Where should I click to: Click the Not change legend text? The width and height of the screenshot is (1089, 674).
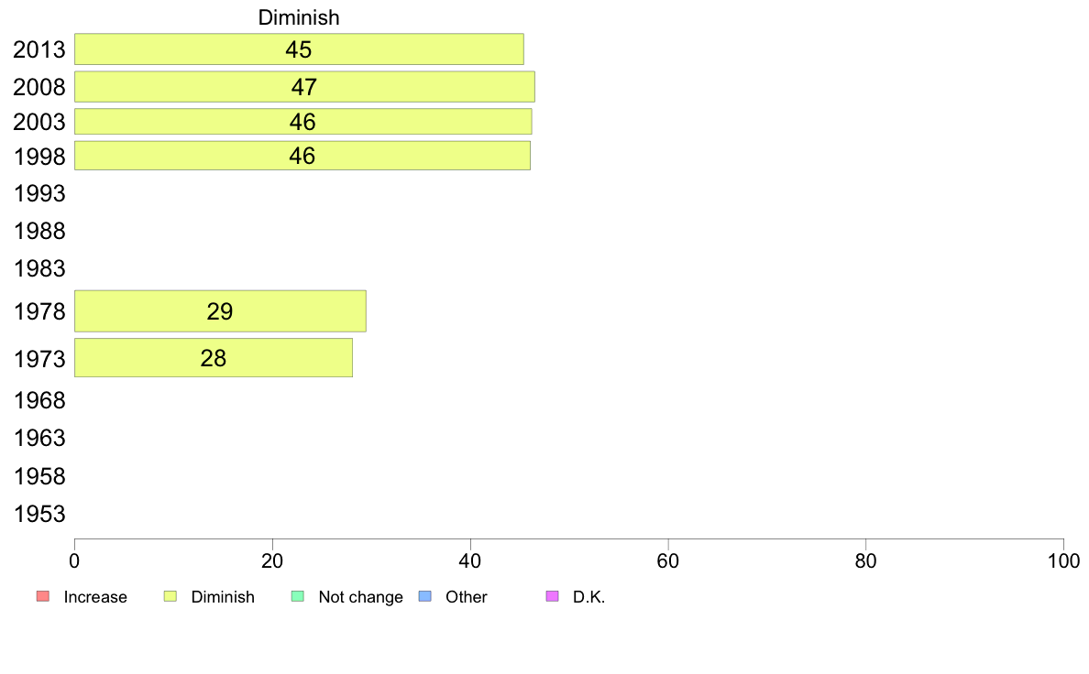point(360,597)
